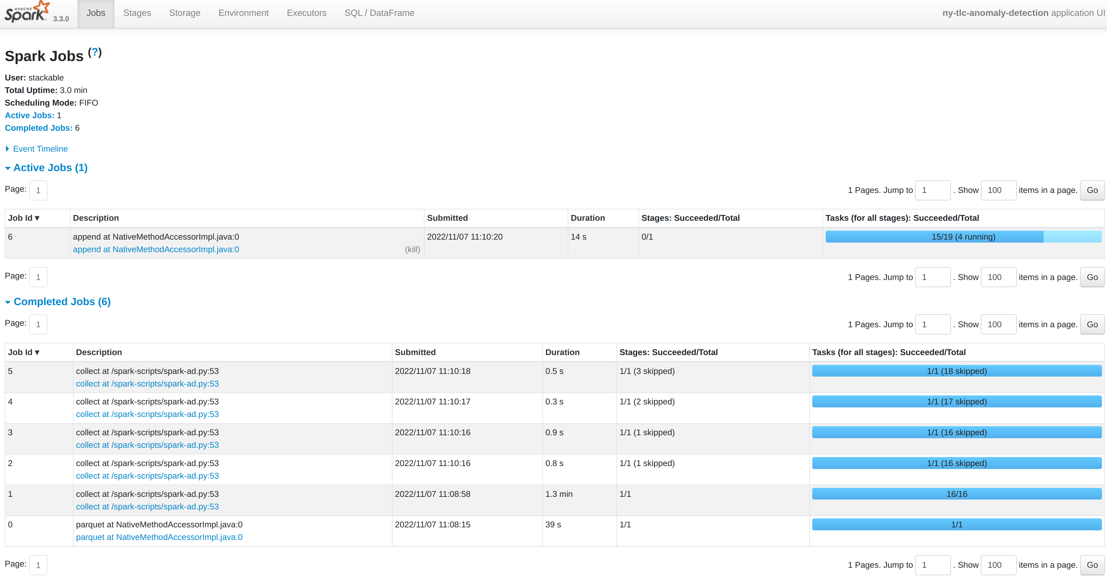
Task: Collapse the Active Jobs section
Action: (50, 168)
